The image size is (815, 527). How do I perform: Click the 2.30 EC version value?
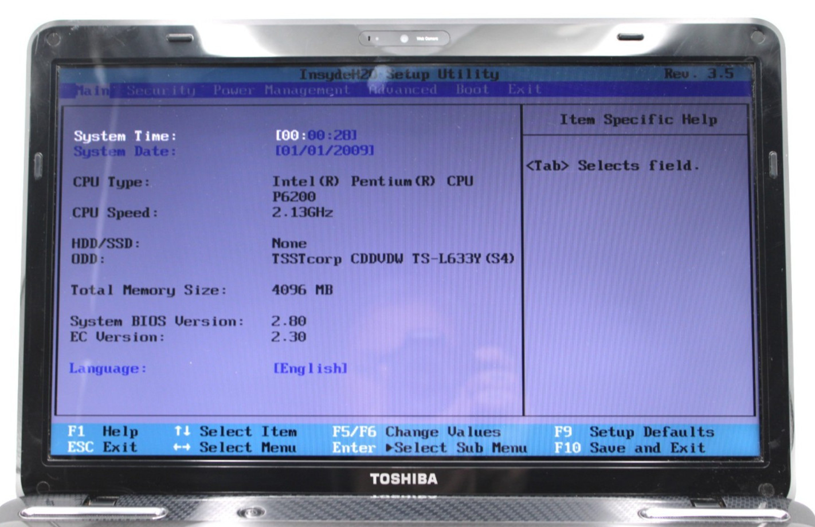[x=288, y=337]
